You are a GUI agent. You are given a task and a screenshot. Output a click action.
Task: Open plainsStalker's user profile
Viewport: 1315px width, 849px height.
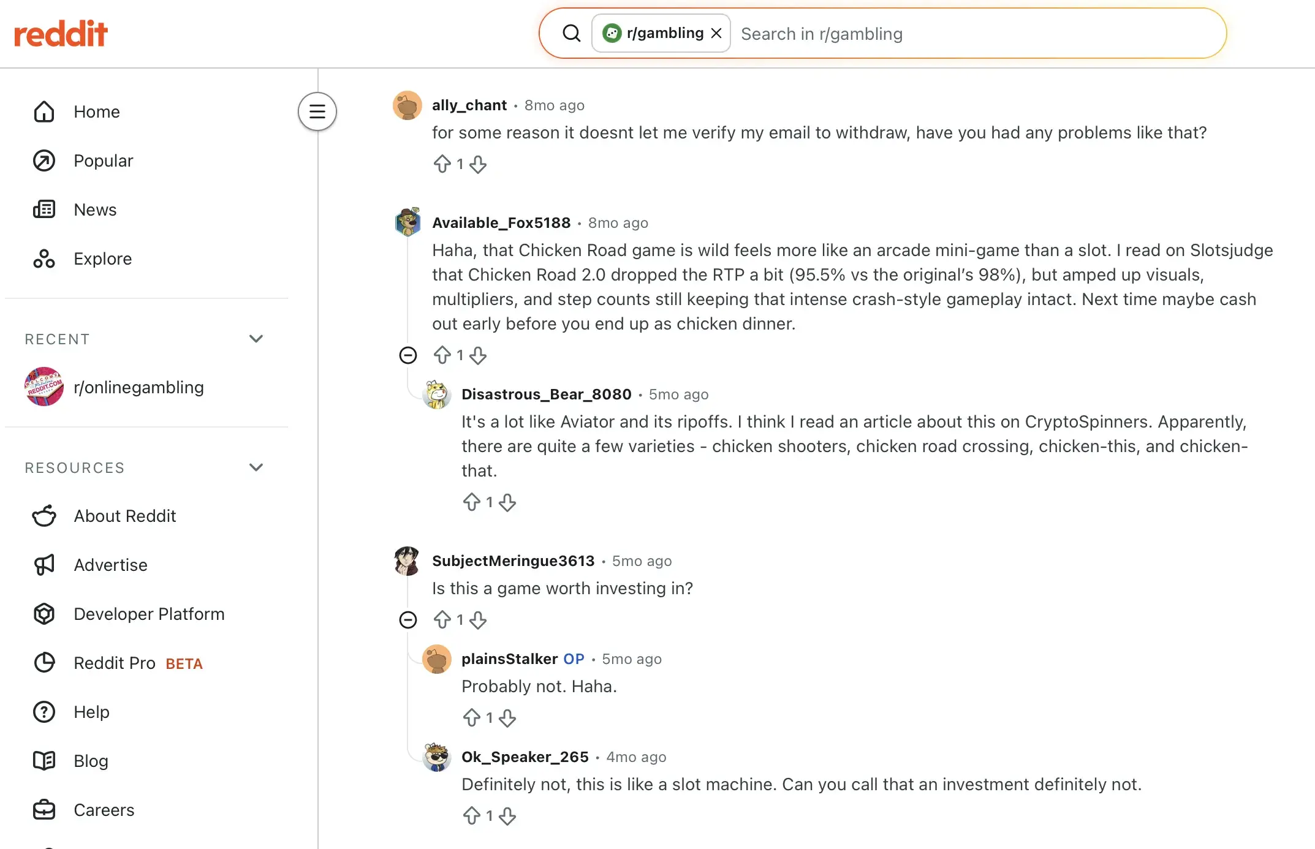point(509,659)
